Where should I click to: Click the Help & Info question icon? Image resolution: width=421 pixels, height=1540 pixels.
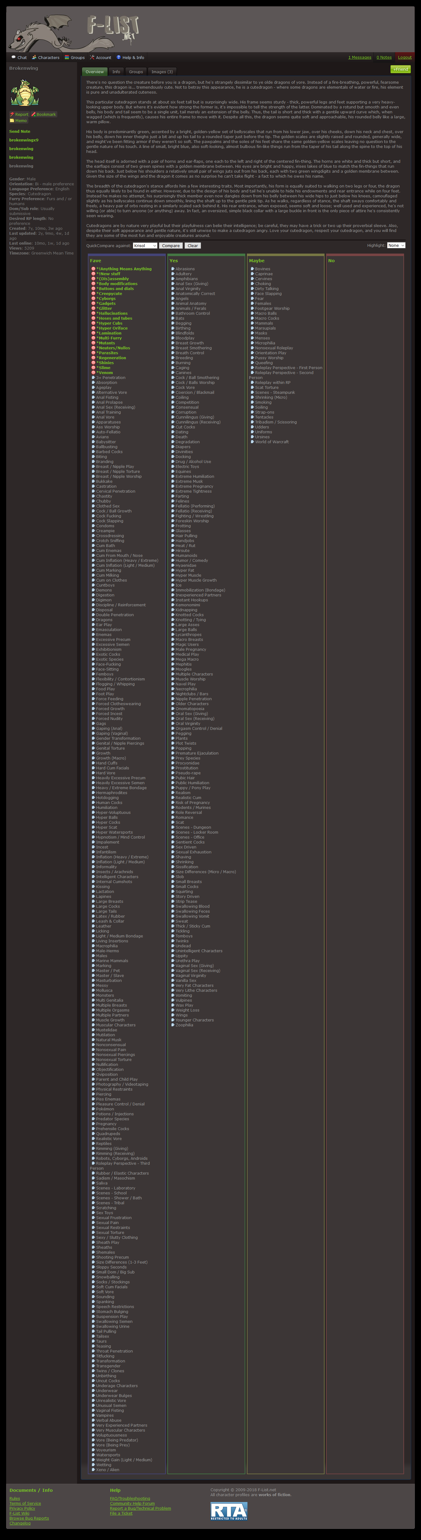[119, 57]
